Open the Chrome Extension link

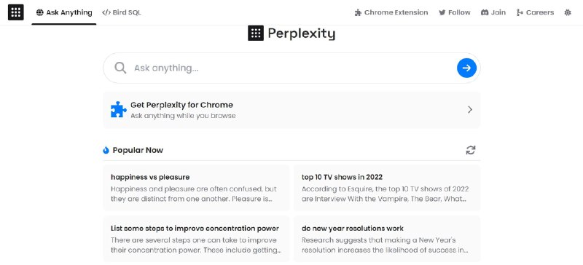click(391, 12)
